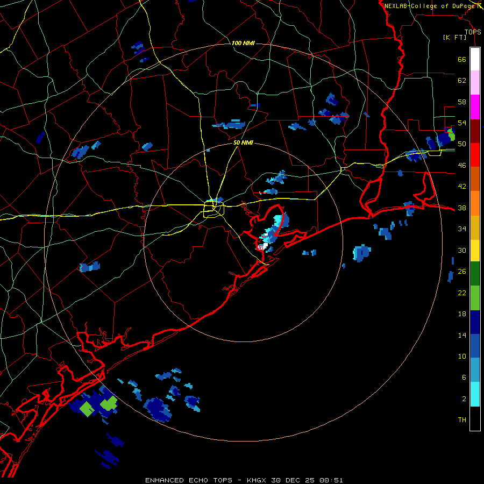Image resolution: width=484 pixels, height=484 pixels.
Task: Click the legend value '2'
Action: point(464,399)
